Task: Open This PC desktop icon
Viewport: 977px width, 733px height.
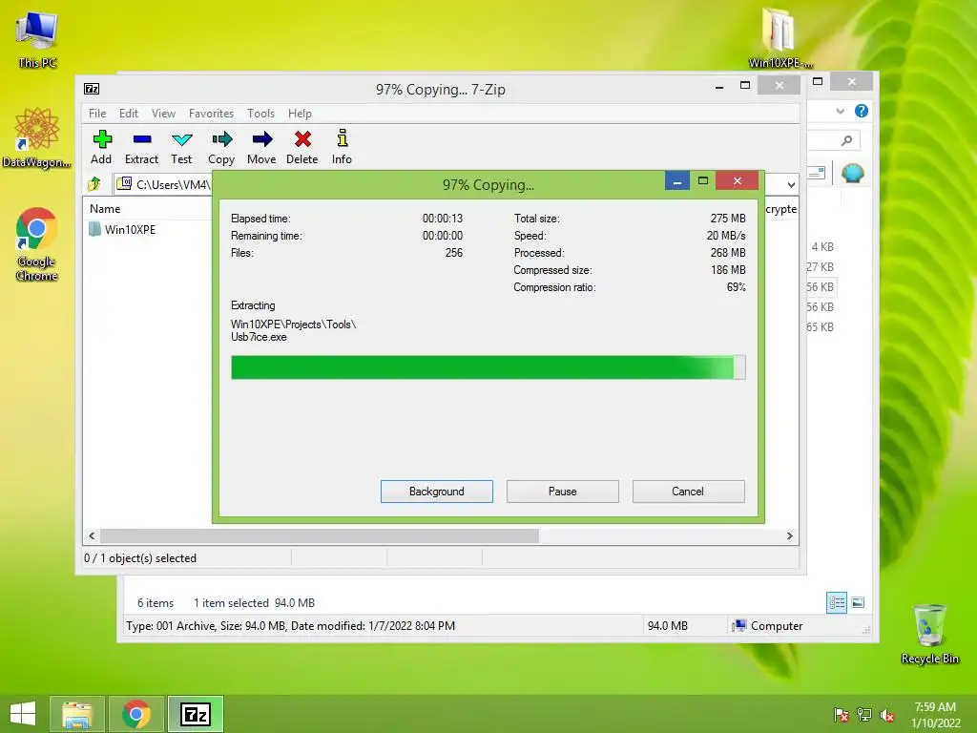Action: pyautogui.click(x=37, y=38)
